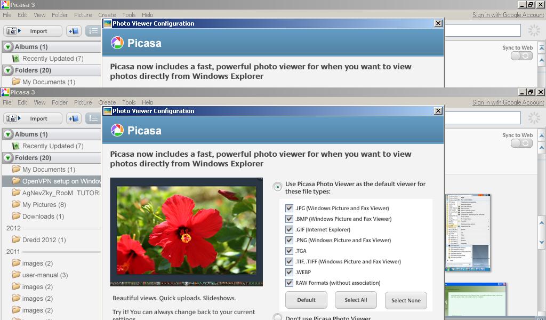Viewport: 546px width, 320px height.
Task: Click AgNevZky_RooM folder icon
Action: (16, 193)
